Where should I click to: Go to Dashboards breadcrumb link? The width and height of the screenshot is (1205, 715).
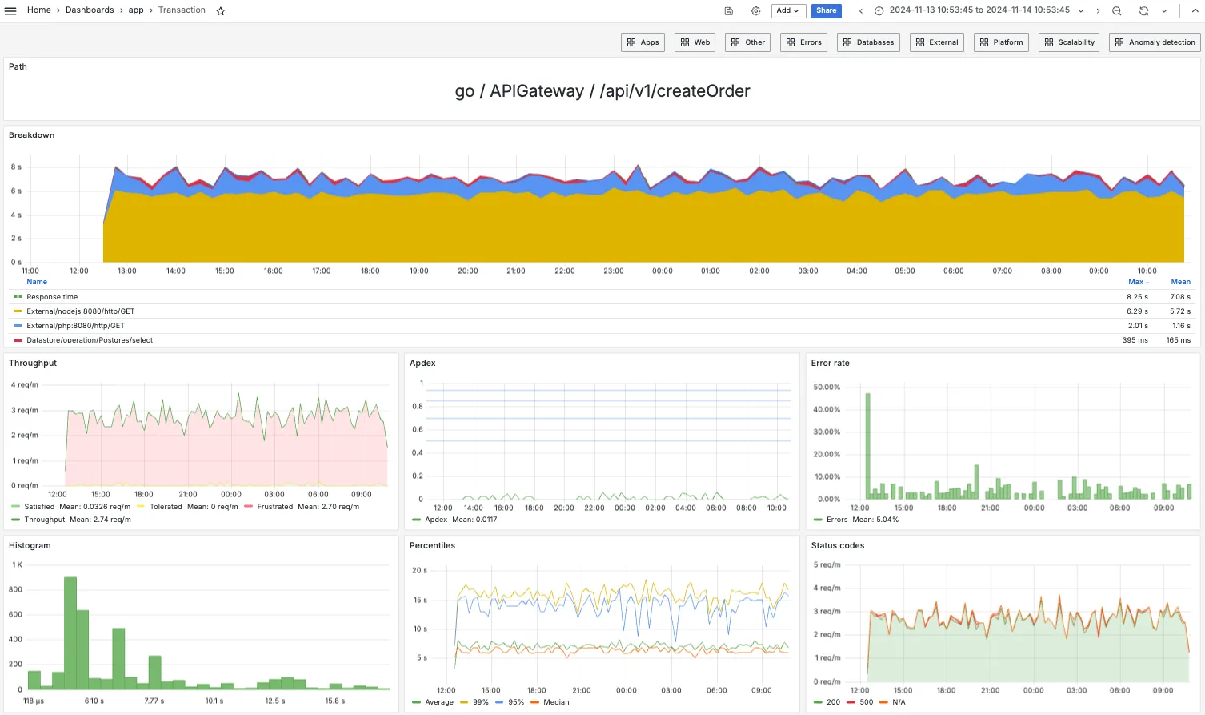click(x=90, y=10)
